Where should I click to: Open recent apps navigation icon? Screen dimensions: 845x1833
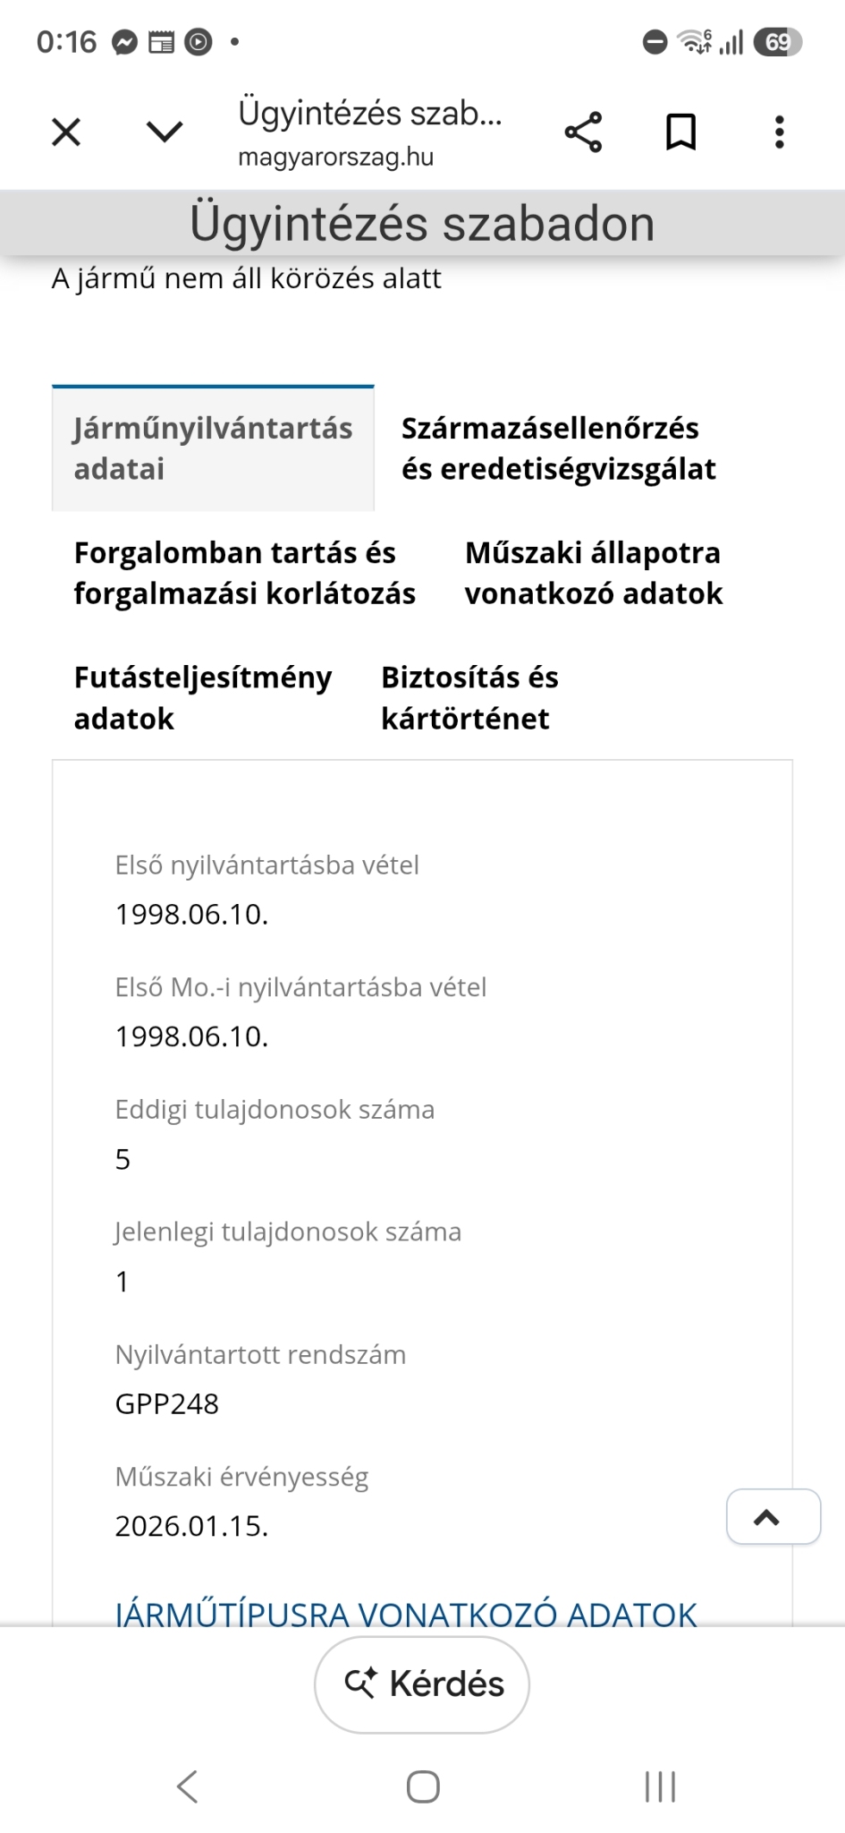660,1786
